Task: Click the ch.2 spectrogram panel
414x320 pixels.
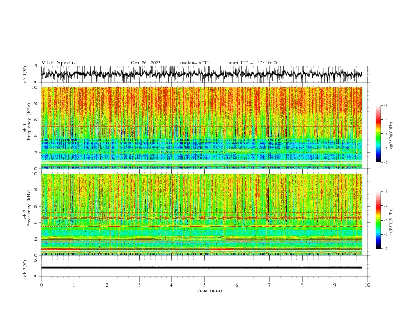Action: 202,214
